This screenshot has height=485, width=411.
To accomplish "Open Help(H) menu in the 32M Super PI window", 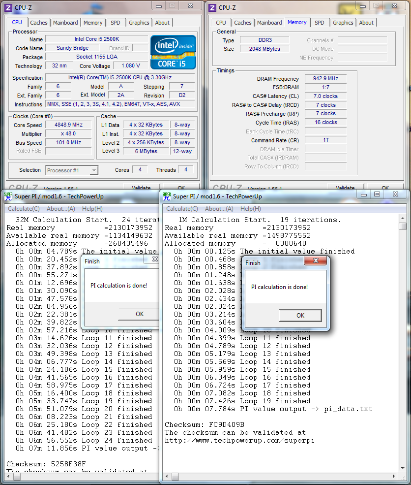I will click(x=92, y=209).
